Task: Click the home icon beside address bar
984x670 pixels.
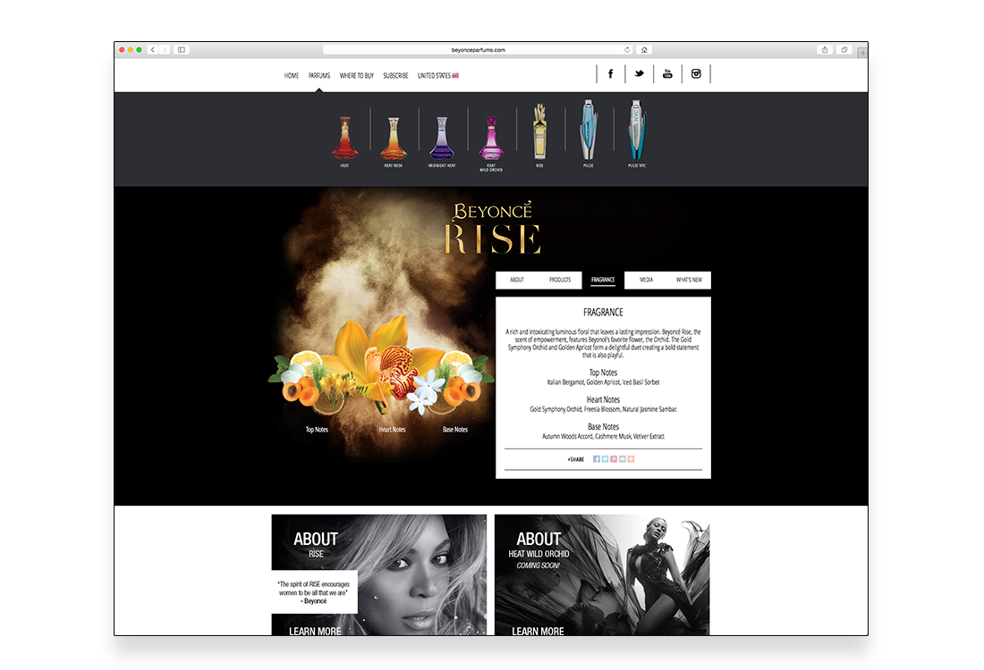Action: tap(644, 49)
